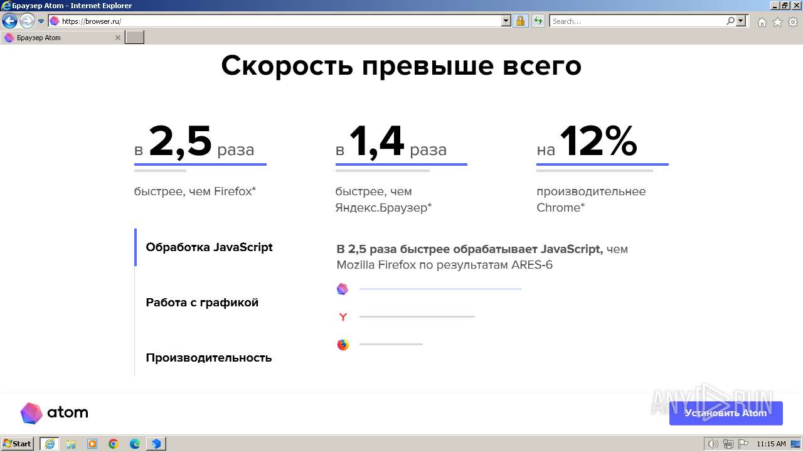Viewport: 803px width, 452px height.
Task: Select the Работа с графикой section
Action: [202, 303]
